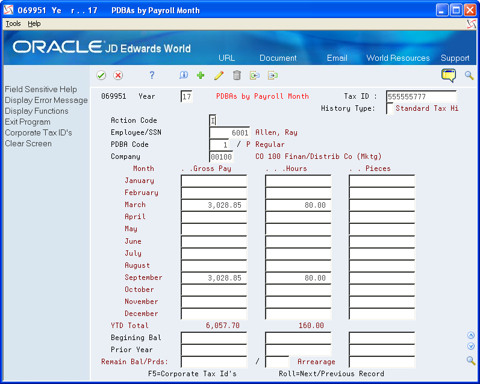Screen dimensions: 480x384
Task: Click the Company field
Action: pos(221,156)
